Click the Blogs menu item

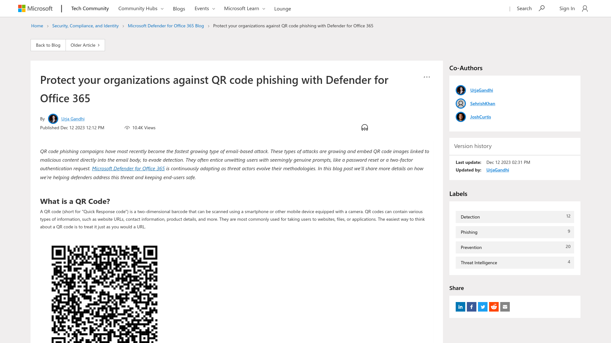(179, 8)
